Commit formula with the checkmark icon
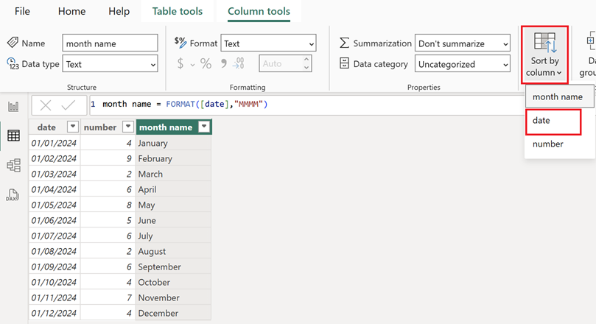Screen dimensions: 596x324 69,105
